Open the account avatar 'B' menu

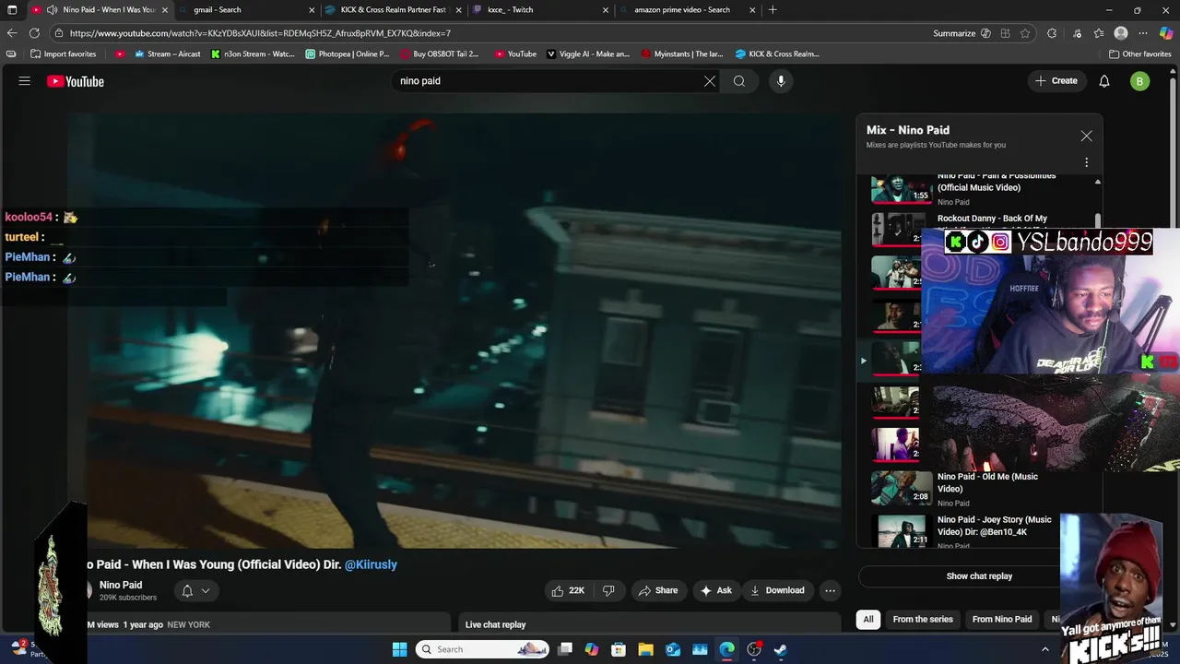point(1140,81)
